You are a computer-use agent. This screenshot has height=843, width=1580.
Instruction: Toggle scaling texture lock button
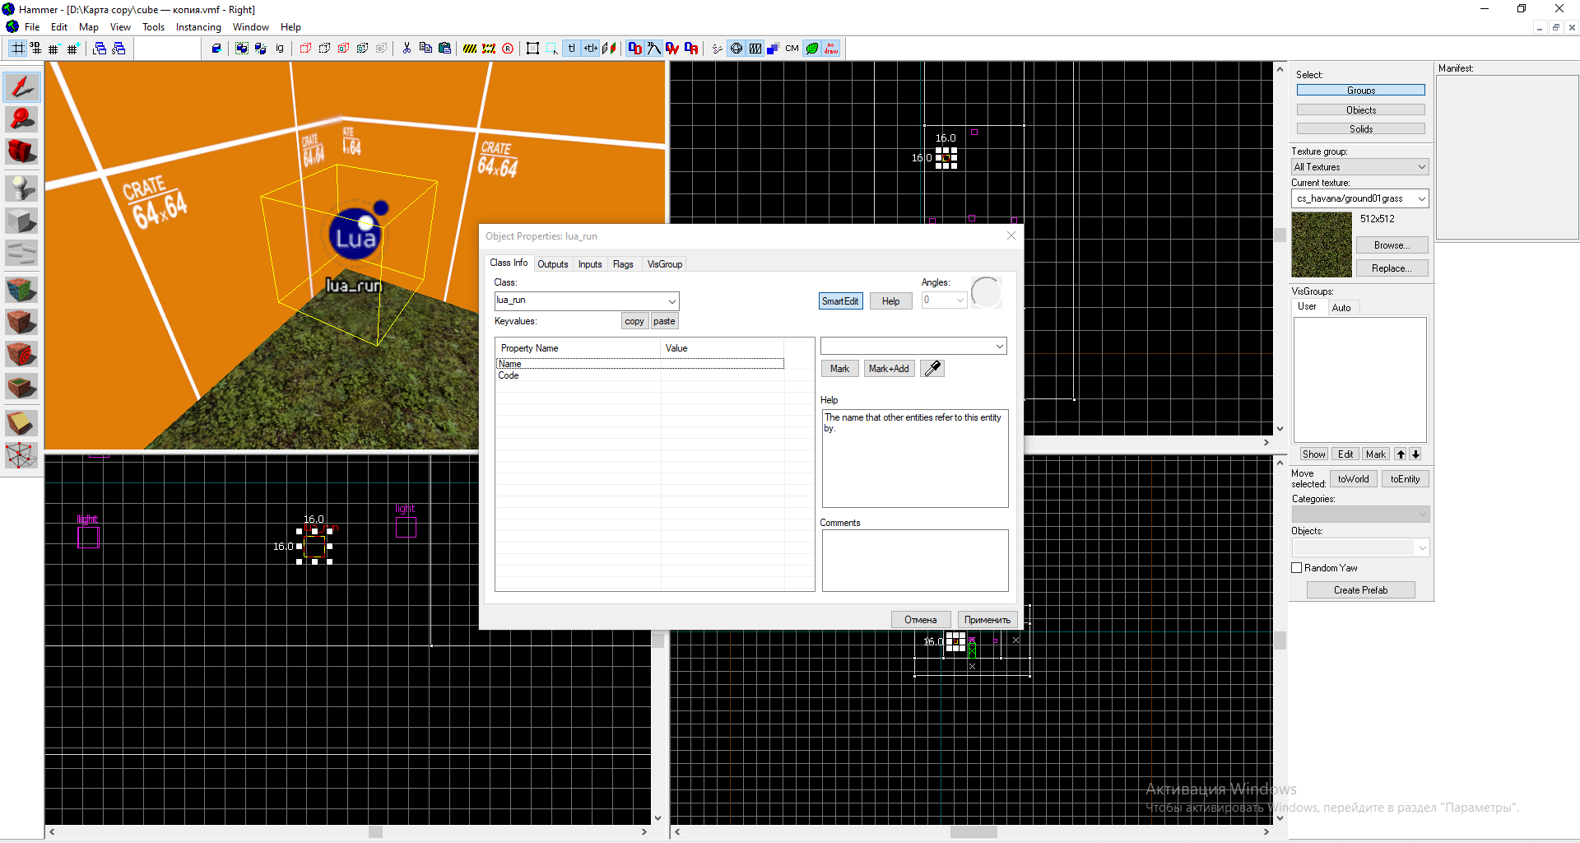(591, 49)
